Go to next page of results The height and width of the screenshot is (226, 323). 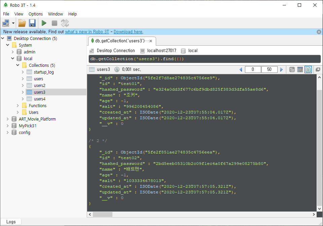281,70
